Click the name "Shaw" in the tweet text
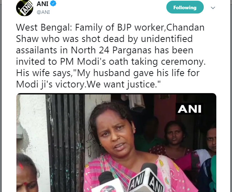 27,39
